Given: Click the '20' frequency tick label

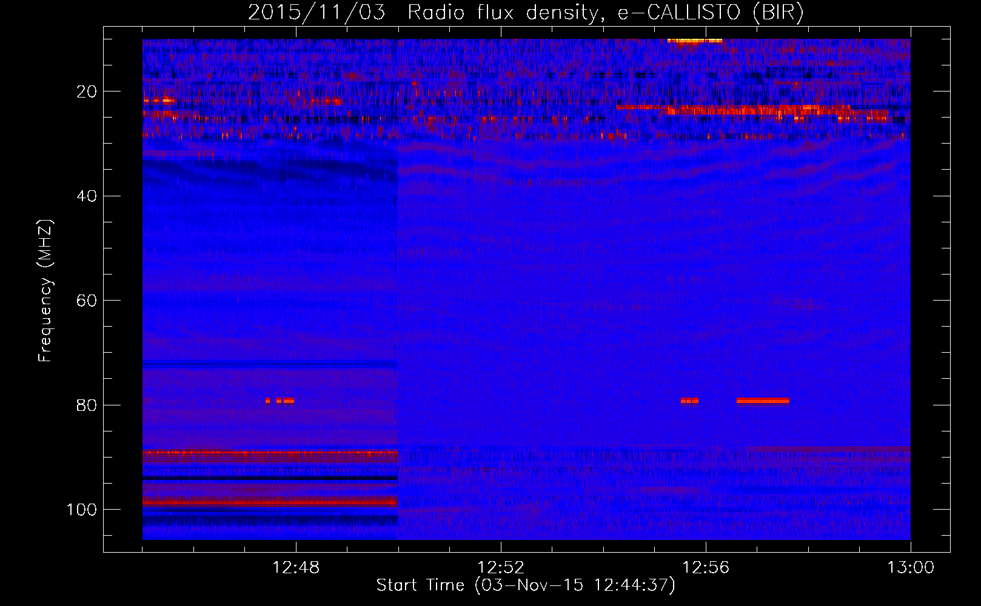Looking at the screenshot, I should (87, 92).
